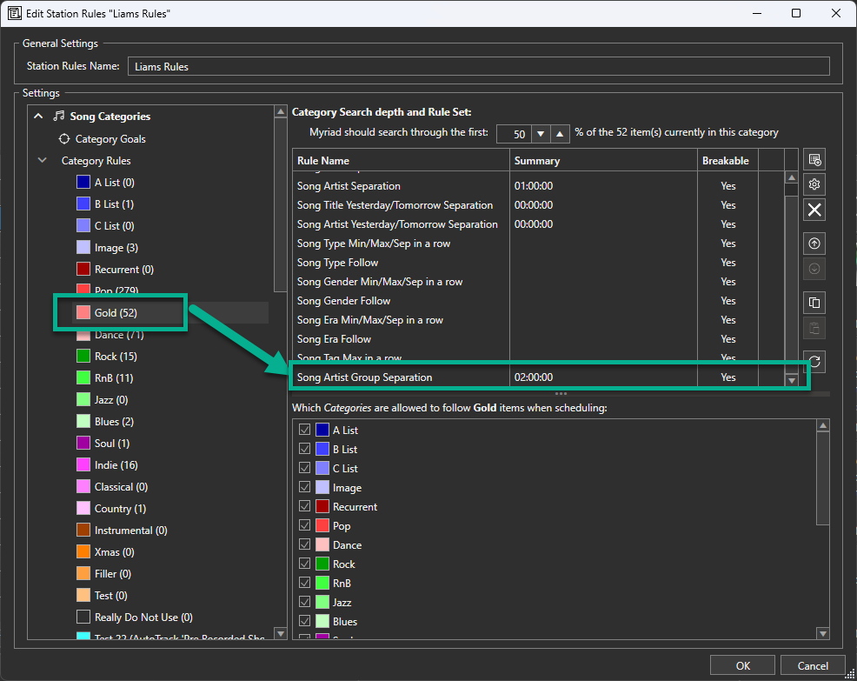Toggle the Pop follow category checkbox
857x681 pixels.
[304, 525]
